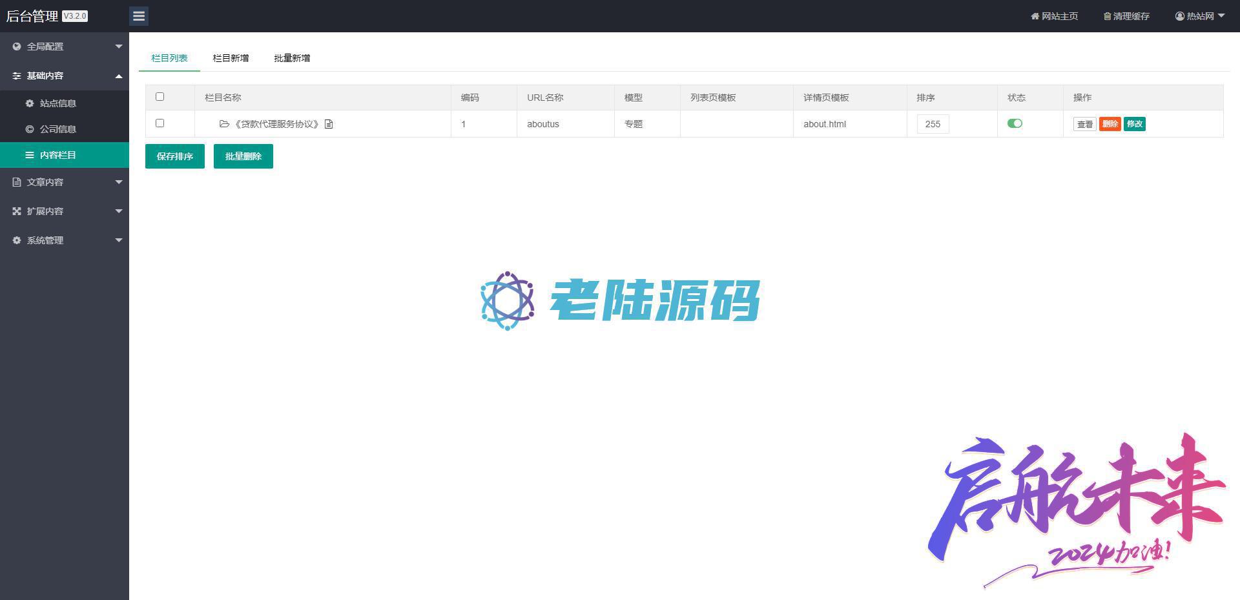The height and width of the screenshot is (600, 1240).
Task: Open the 热站网 user dropdown
Action: pos(1200,16)
